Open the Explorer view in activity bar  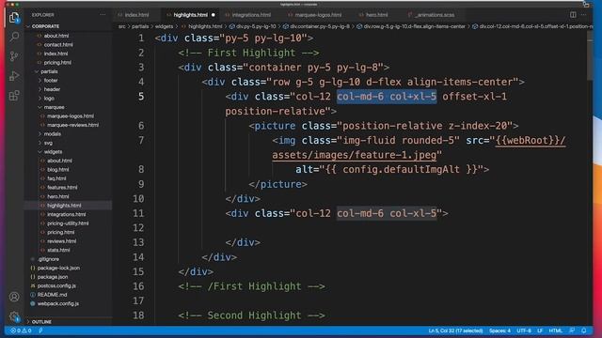click(14, 18)
